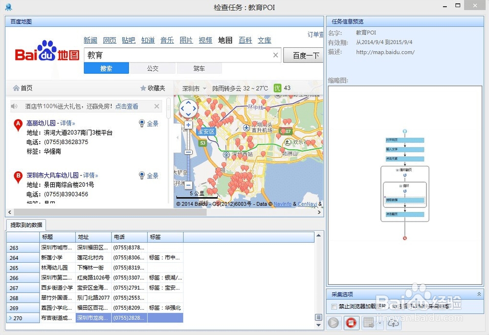Open 高丽幼儿园 result title
Viewport: 489px width, 335px height.
tap(41, 123)
